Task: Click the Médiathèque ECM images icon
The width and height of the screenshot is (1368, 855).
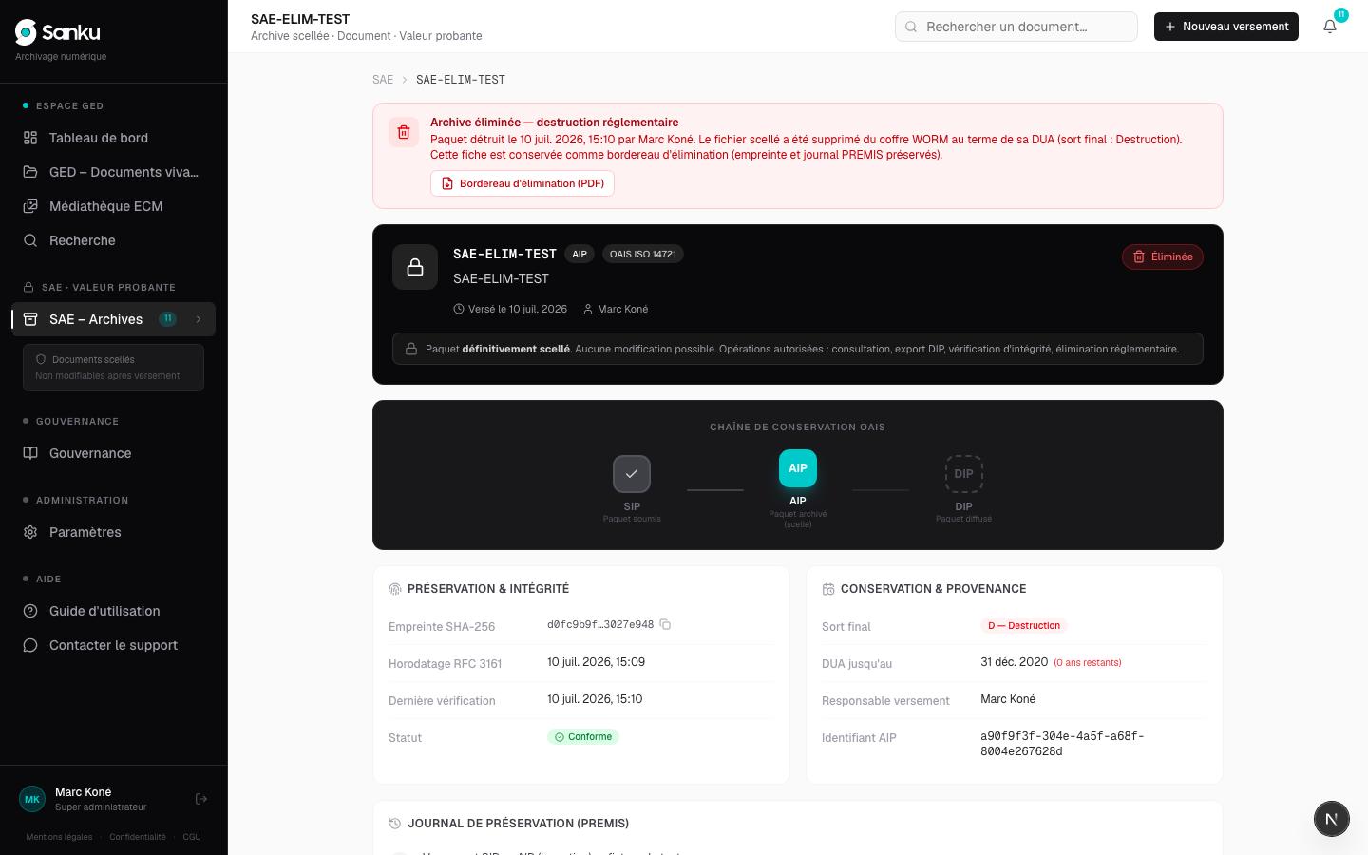Action: 30,206
